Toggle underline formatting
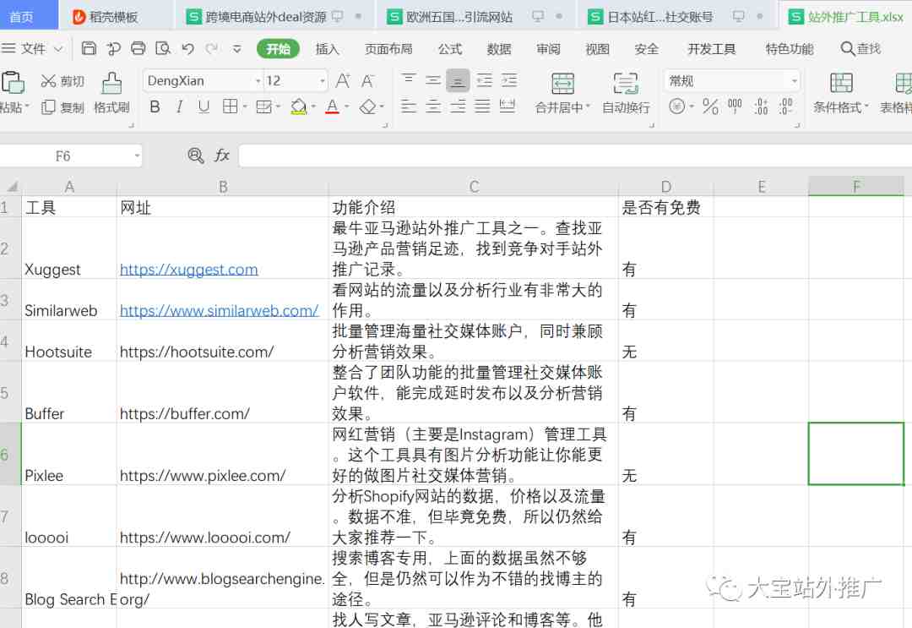Image resolution: width=912 pixels, height=628 pixels. coord(204,106)
